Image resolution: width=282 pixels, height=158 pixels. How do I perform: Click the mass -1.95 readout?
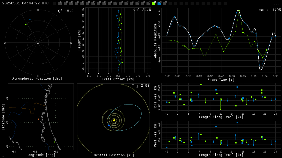click(270, 10)
